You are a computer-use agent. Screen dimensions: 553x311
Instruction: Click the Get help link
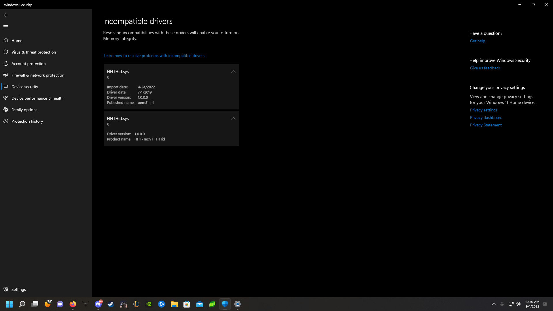pyautogui.click(x=477, y=41)
